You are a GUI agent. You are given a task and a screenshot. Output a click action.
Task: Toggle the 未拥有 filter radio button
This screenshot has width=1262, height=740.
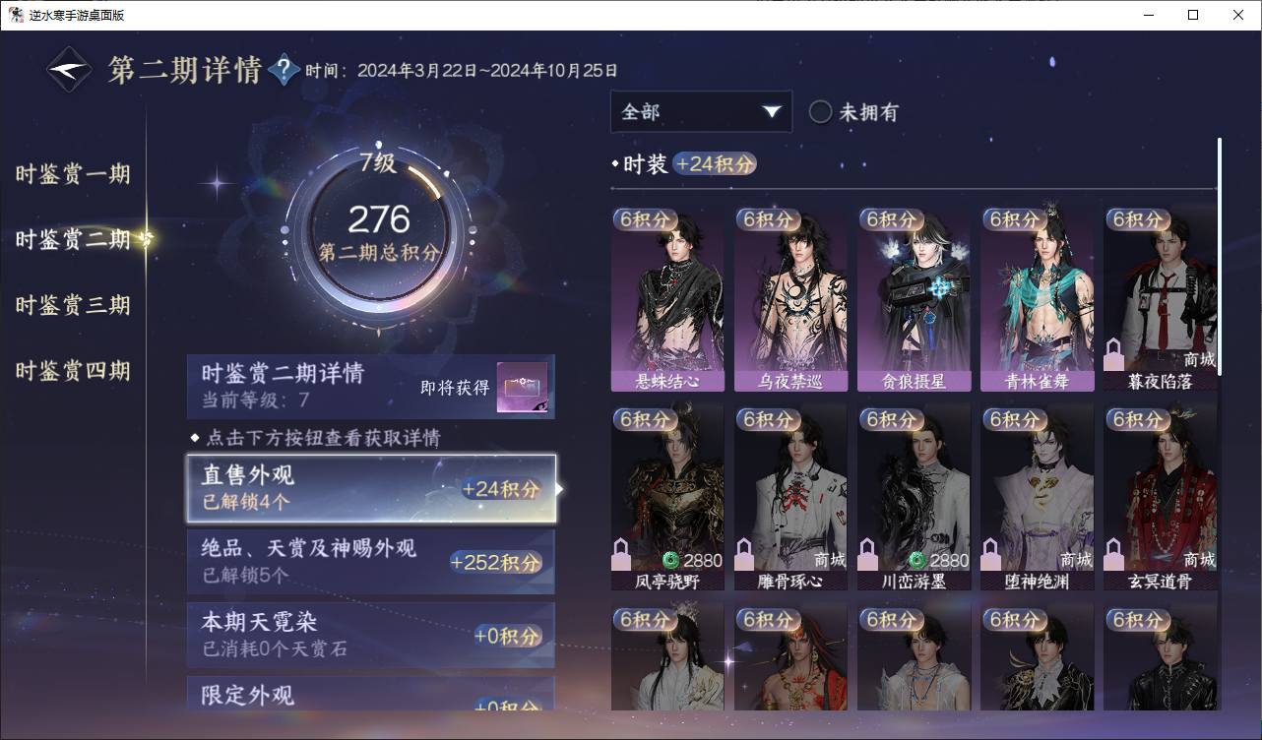point(820,112)
